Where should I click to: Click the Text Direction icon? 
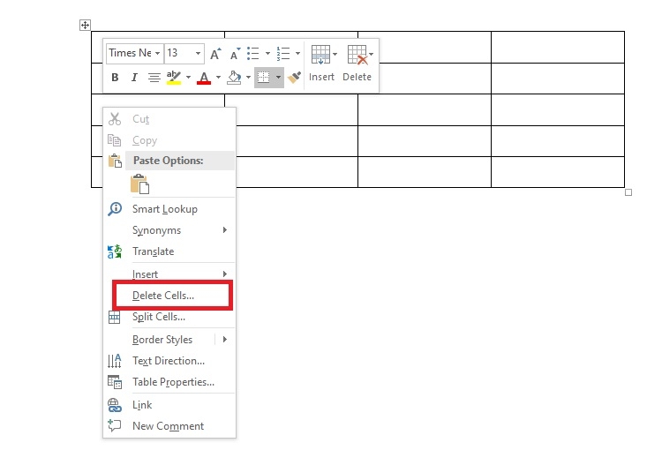click(x=115, y=361)
